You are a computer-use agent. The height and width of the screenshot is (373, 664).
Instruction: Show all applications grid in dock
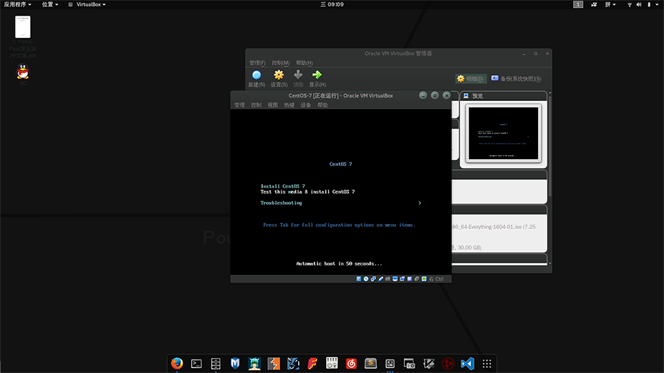click(486, 363)
